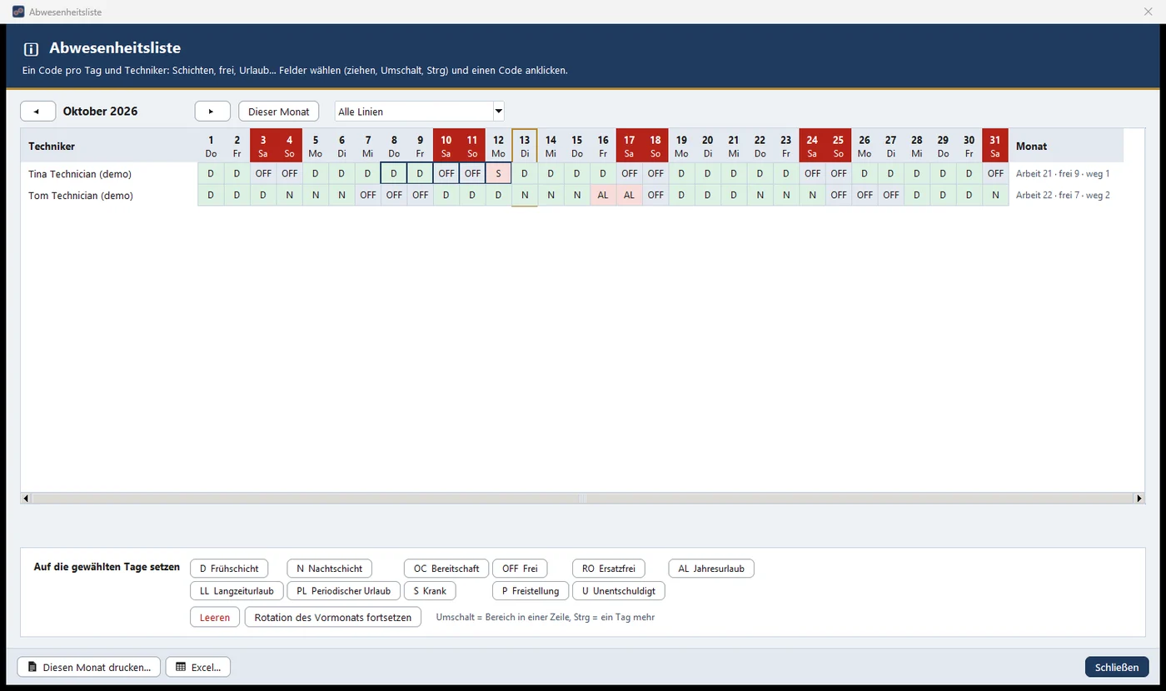Open the Alle Linien dropdown
1166x691 pixels.
(420, 112)
